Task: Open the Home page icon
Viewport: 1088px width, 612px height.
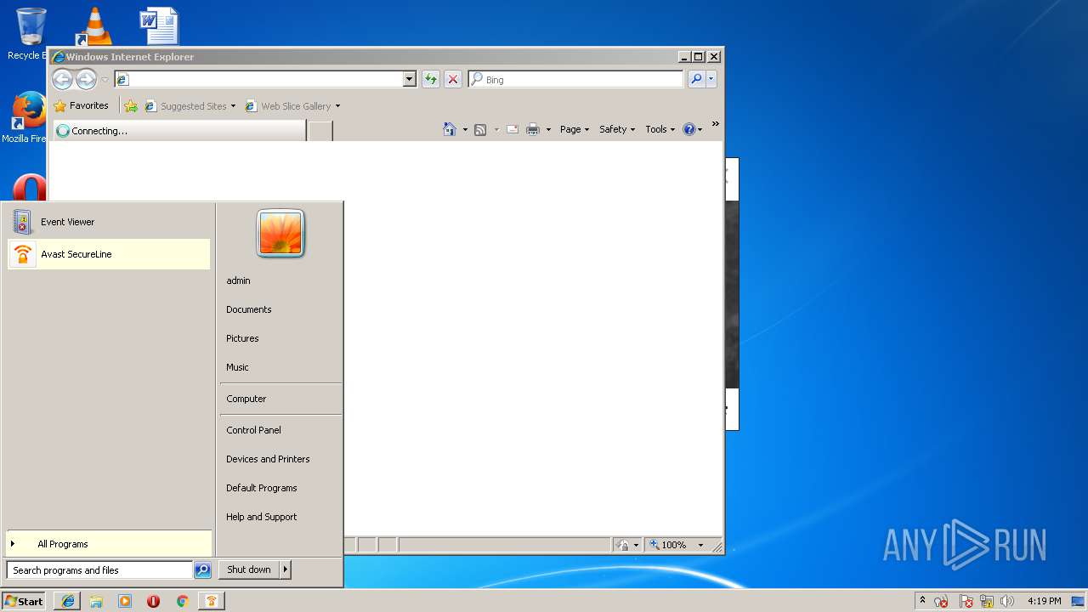Action: click(x=450, y=129)
